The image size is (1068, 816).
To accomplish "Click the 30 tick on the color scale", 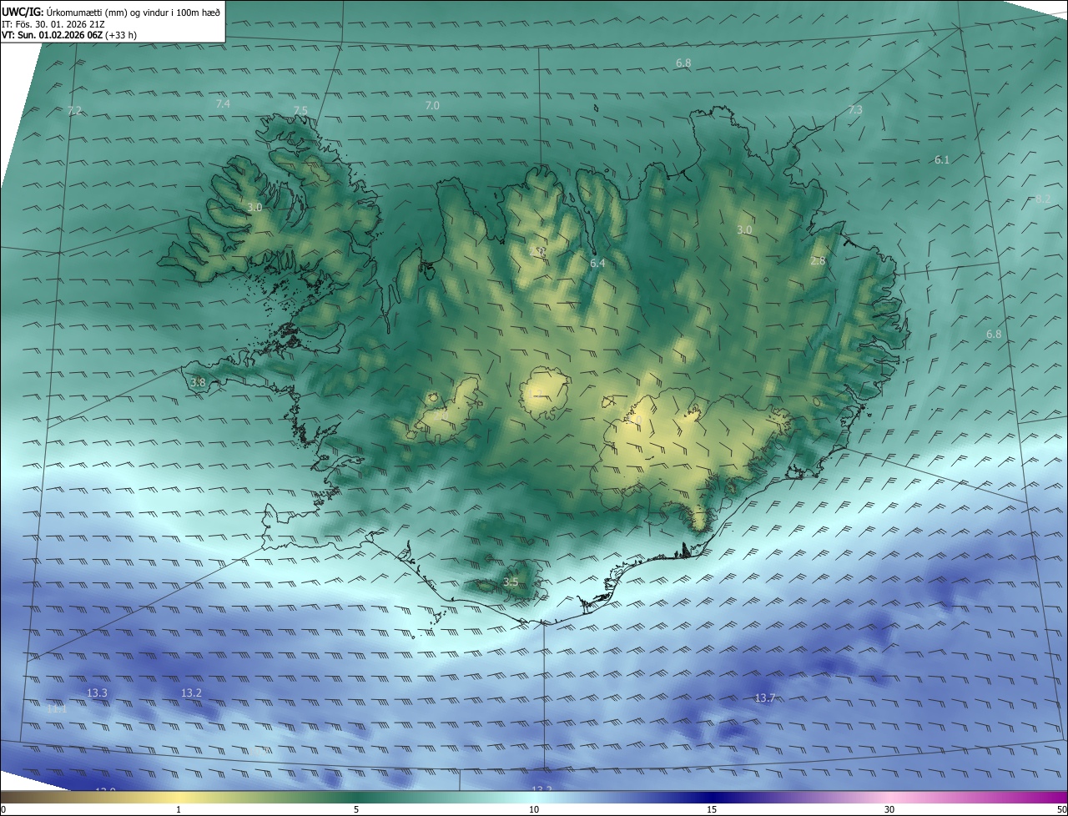I will tap(889, 809).
